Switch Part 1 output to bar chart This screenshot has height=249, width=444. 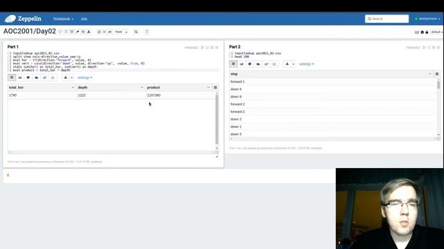click(20, 77)
